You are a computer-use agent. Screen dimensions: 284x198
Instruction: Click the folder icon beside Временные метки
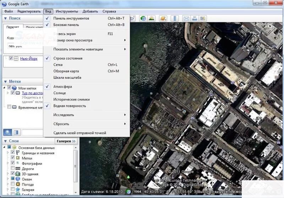coord(14,107)
